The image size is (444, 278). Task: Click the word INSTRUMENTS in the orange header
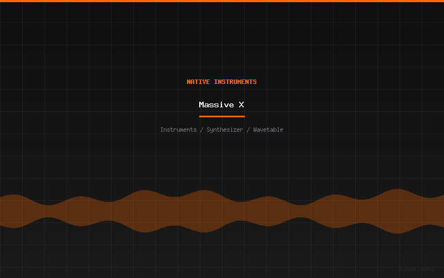tap(235, 82)
